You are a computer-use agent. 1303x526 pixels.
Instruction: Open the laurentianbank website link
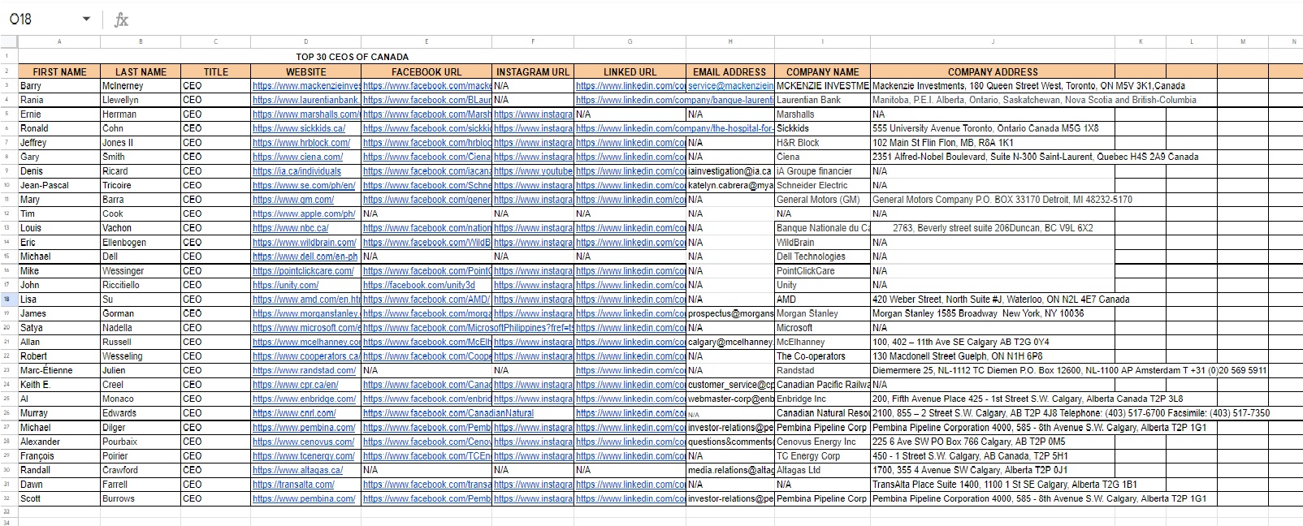coord(305,100)
